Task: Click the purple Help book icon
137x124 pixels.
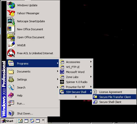Action: point(11,95)
